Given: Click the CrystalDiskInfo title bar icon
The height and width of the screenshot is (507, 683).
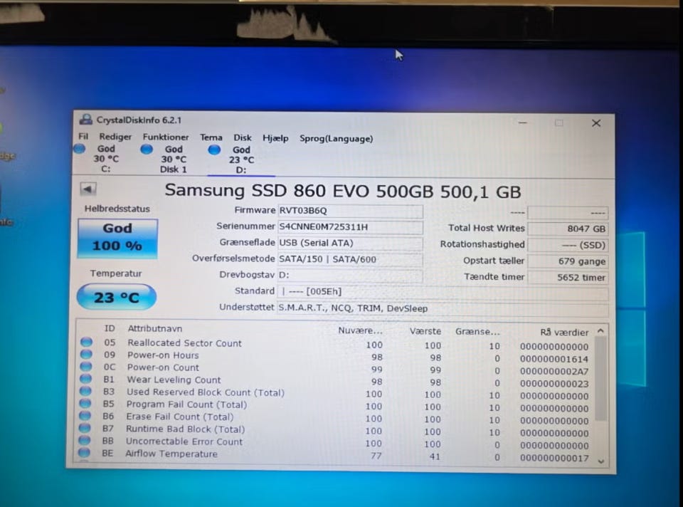Looking at the screenshot, I should point(86,120).
